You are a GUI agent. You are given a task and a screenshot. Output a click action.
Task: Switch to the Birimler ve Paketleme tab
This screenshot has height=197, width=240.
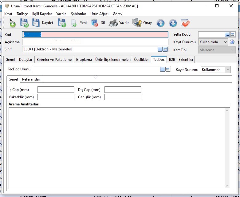pos(54,60)
